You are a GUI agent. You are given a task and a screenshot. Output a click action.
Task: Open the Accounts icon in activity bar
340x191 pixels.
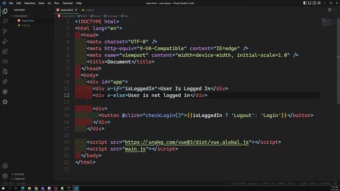5,166
